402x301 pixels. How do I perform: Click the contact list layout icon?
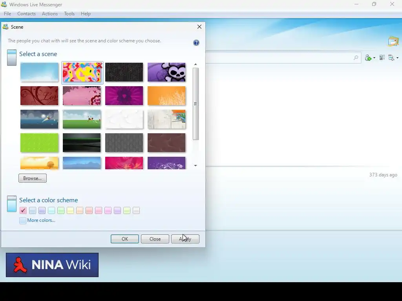point(382,58)
